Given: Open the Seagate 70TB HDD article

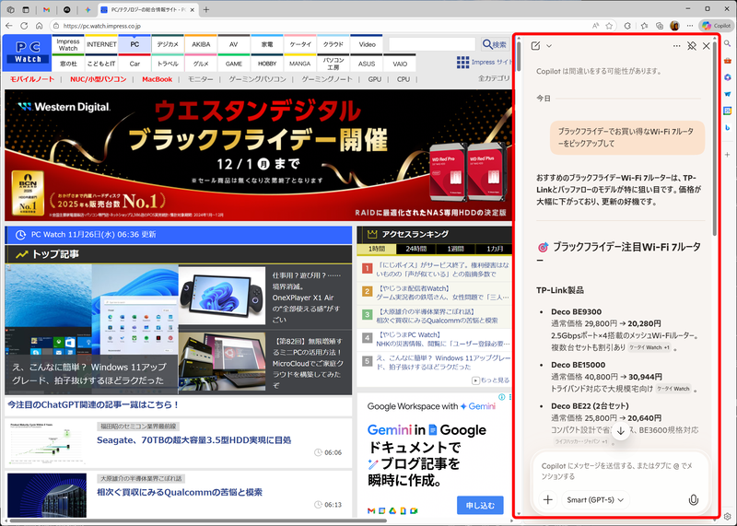Looking at the screenshot, I should pyautogui.click(x=193, y=440).
